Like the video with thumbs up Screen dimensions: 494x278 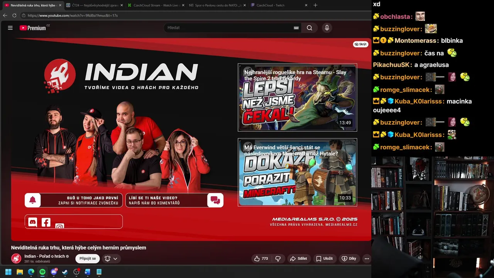point(261,259)
